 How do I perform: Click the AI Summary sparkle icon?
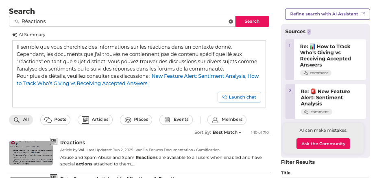tap(15, 35)
